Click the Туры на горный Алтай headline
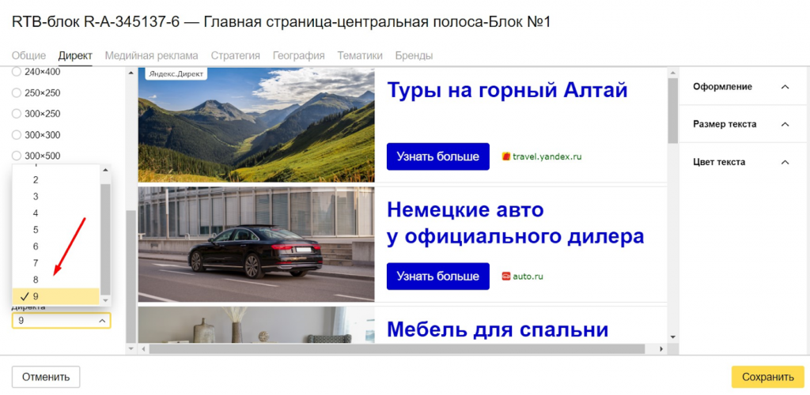810x395 pixels. 507,91
